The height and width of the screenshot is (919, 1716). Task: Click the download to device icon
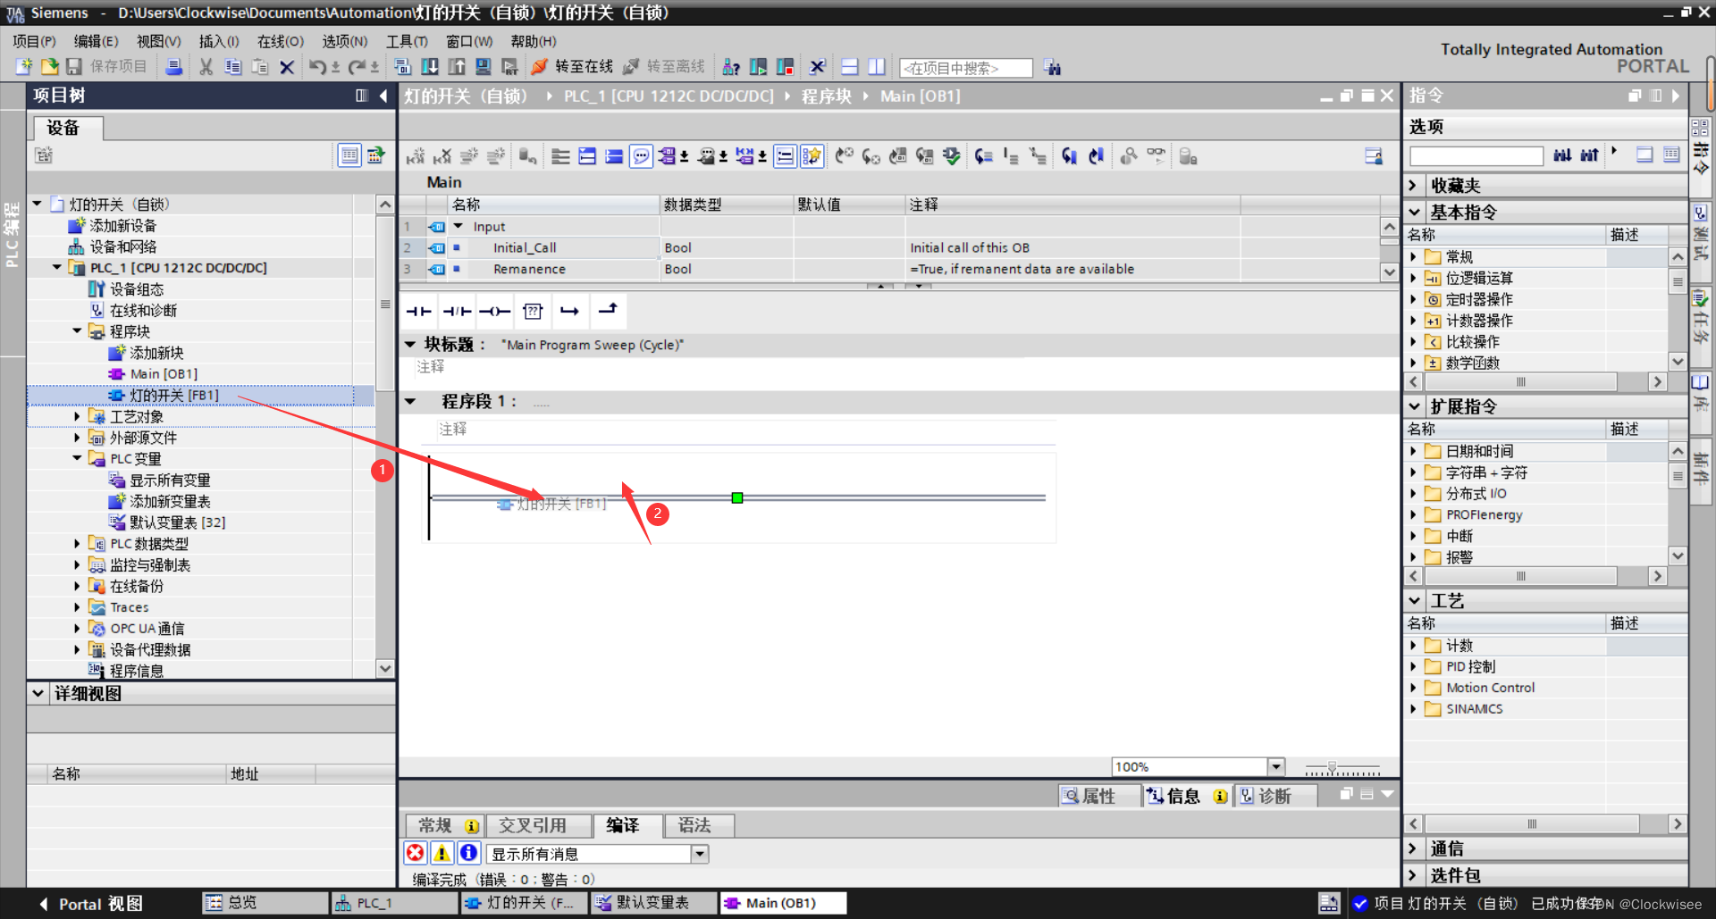click(430, 67)
